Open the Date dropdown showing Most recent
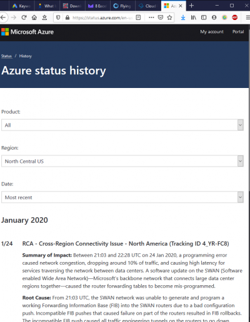 click(x=122, y=197)
